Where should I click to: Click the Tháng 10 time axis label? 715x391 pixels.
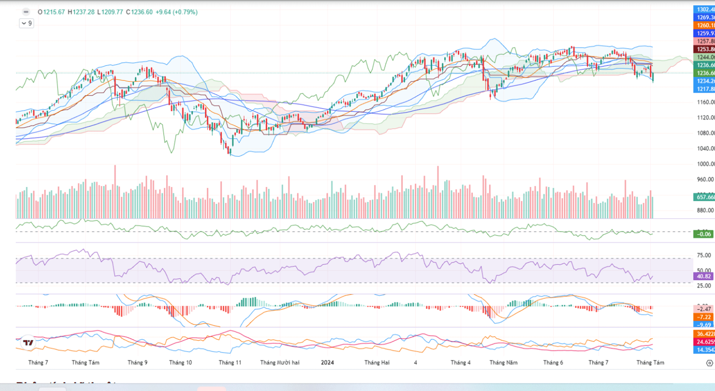(x=181, y=363)
